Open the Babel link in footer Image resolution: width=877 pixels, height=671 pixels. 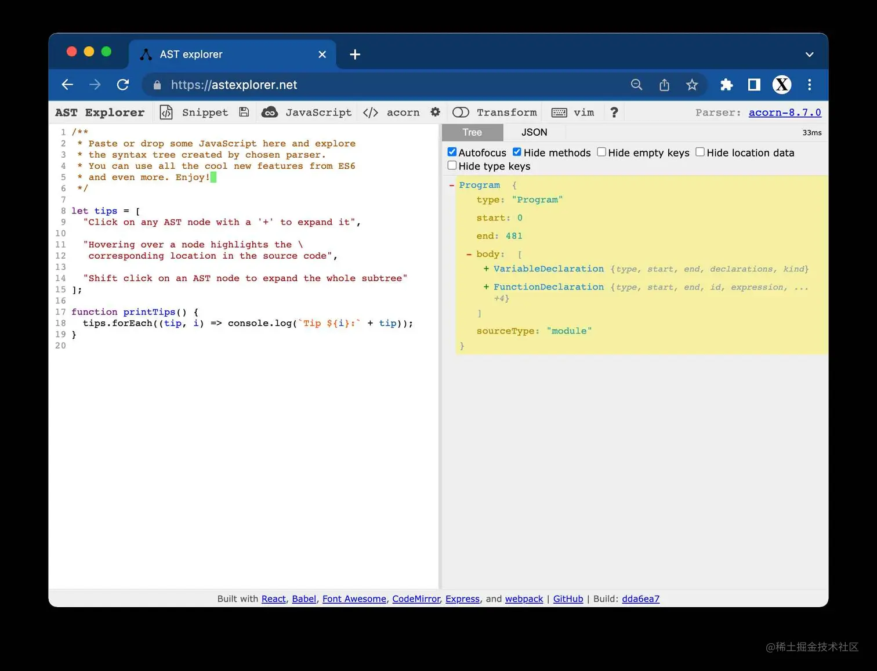pyautogui.click(x=304, y=599)
